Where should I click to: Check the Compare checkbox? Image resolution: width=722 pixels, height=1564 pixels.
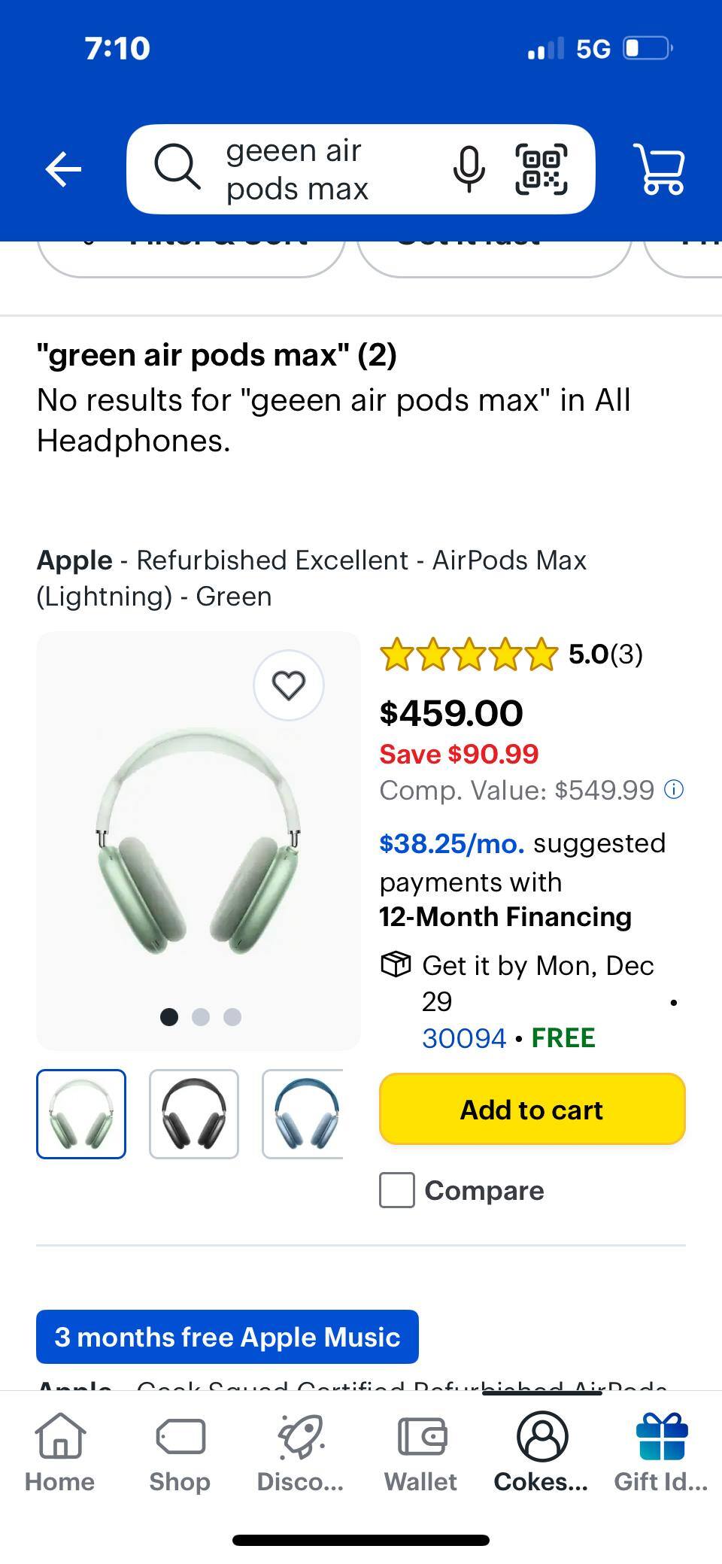coord(397,1190)
